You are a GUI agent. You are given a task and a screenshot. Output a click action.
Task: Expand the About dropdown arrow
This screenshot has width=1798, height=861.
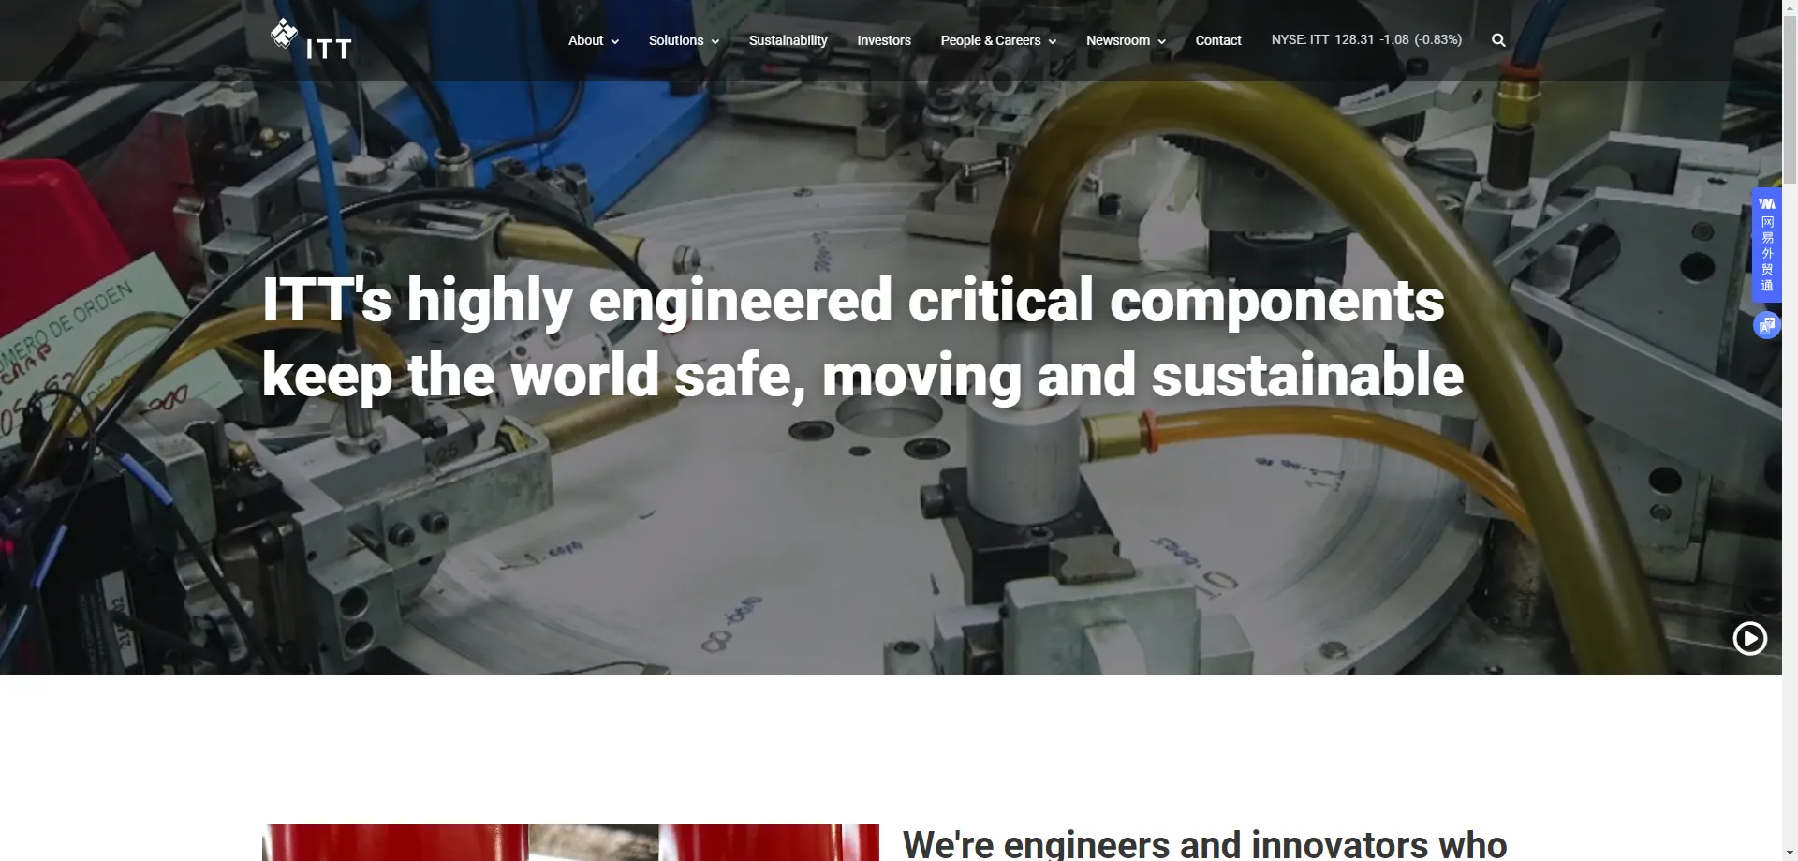[x=615, y=41]
